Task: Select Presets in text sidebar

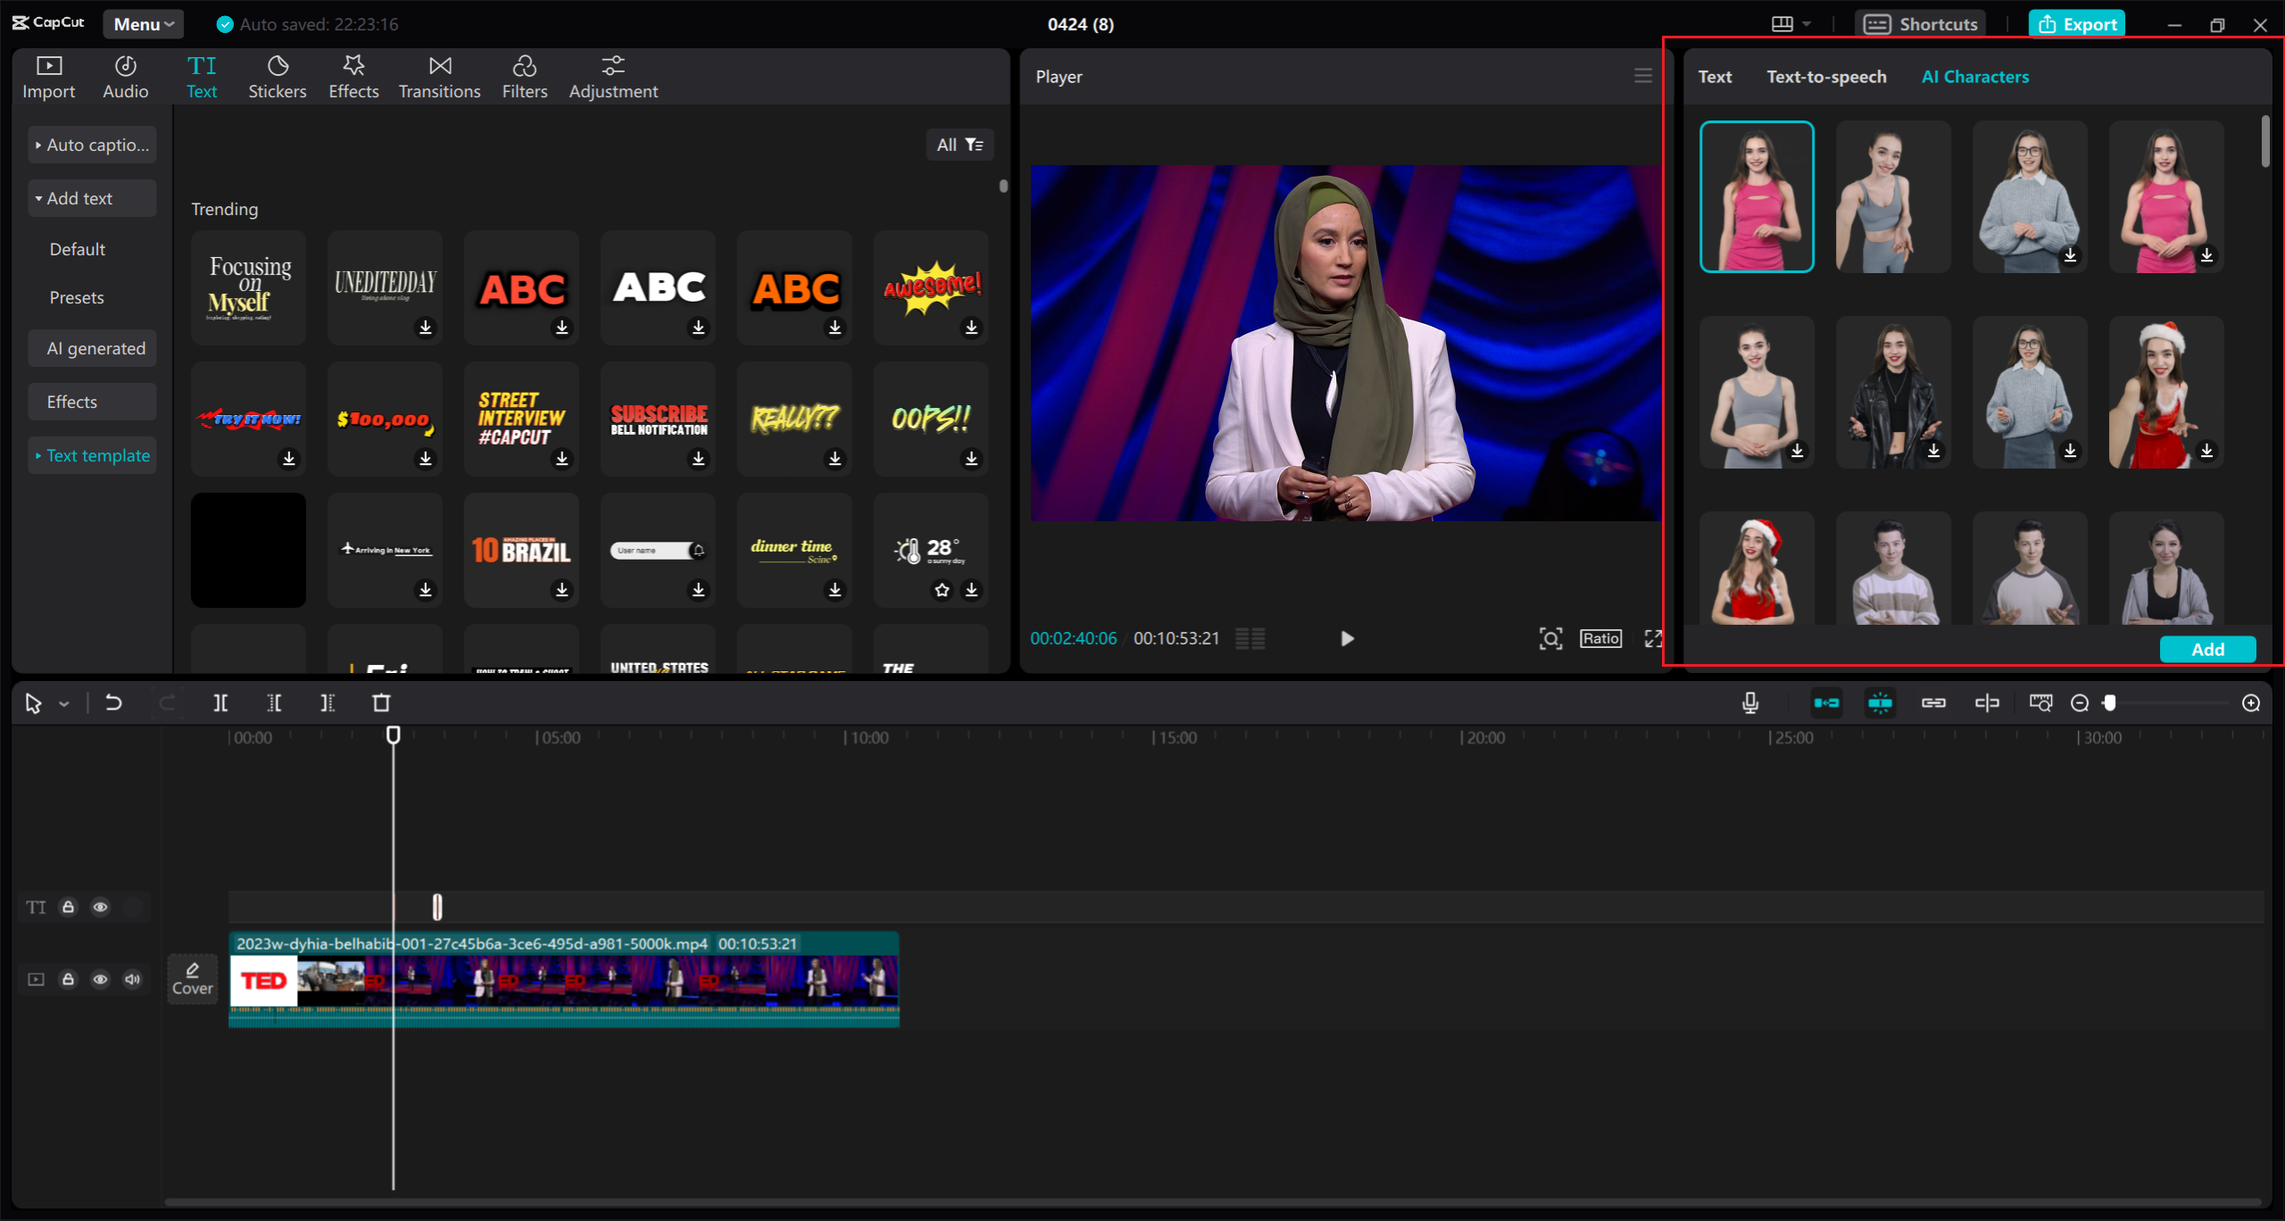Action: pyautogui.click(x=77, y=297)
